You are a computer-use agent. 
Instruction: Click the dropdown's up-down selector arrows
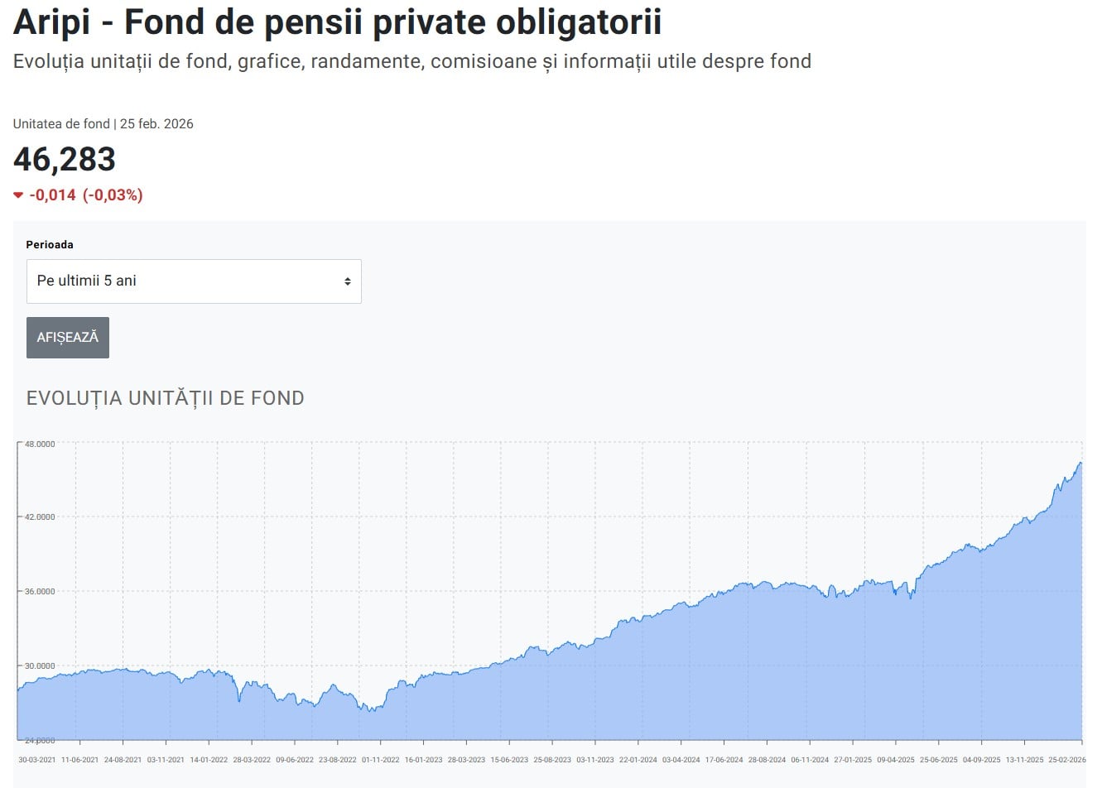pos(349,281)
